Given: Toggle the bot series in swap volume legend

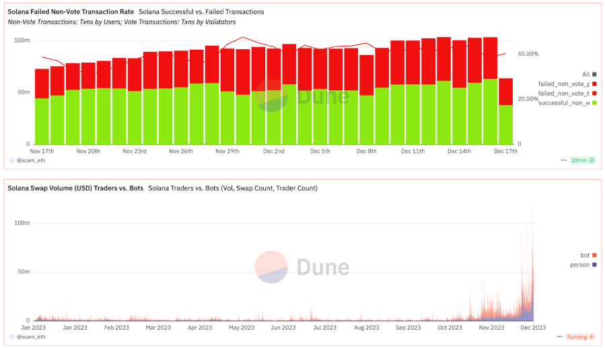Looking at the screenshot, I should click(x=588, y=255).
